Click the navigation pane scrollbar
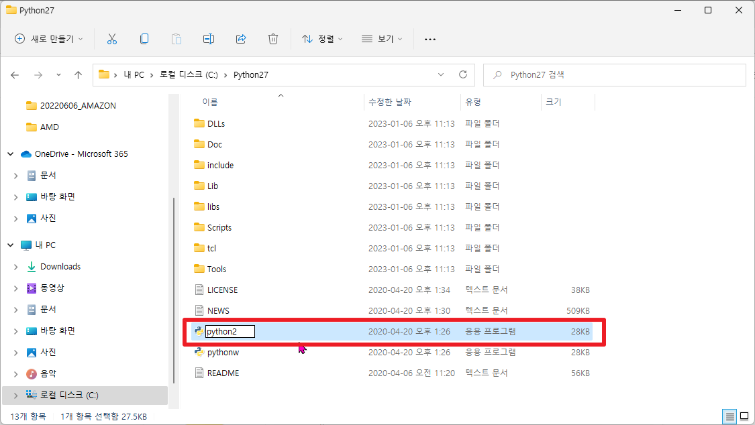755x425 pixels. 173,290
